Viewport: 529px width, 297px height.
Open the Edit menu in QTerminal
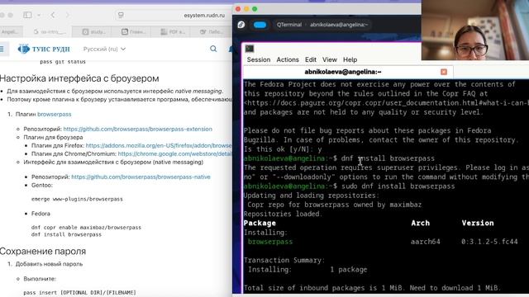pyautogui.click(x=311, y=59)
